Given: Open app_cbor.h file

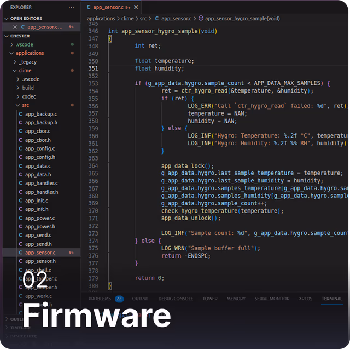Looking at the screenshot, I should 38,140.
